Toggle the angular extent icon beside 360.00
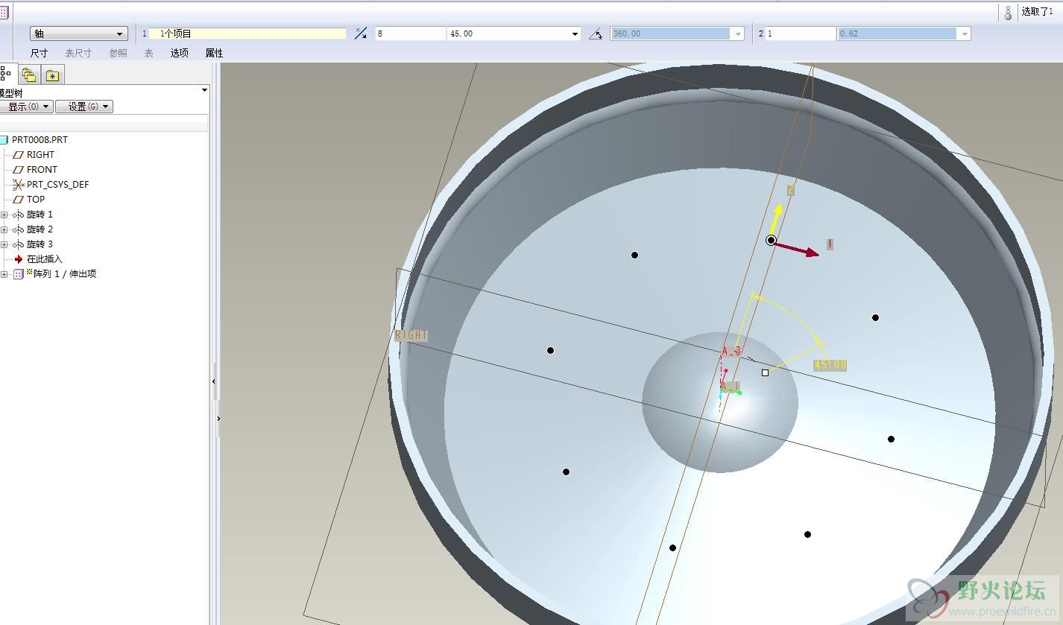 pyautogui.click(x=596, y=34)
